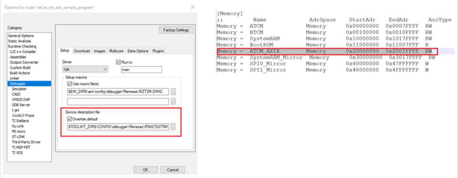Select PE micro category
This screenshot has height=178, width=458.
(x=19, y=131)
